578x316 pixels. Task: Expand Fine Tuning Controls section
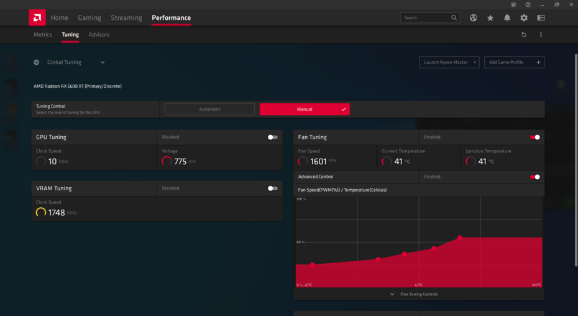pyautogui.click(x=415, y=294)
